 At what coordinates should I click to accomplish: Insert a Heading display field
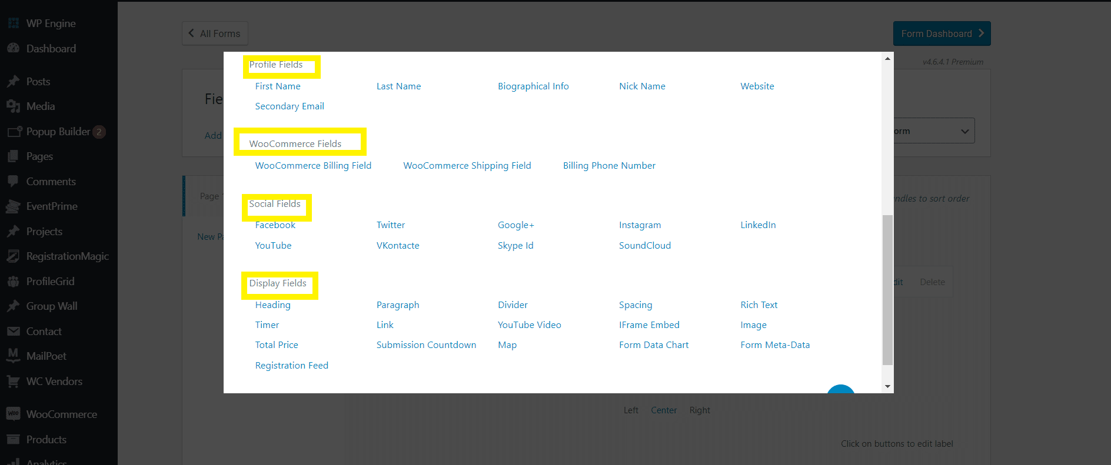point(273,305)
